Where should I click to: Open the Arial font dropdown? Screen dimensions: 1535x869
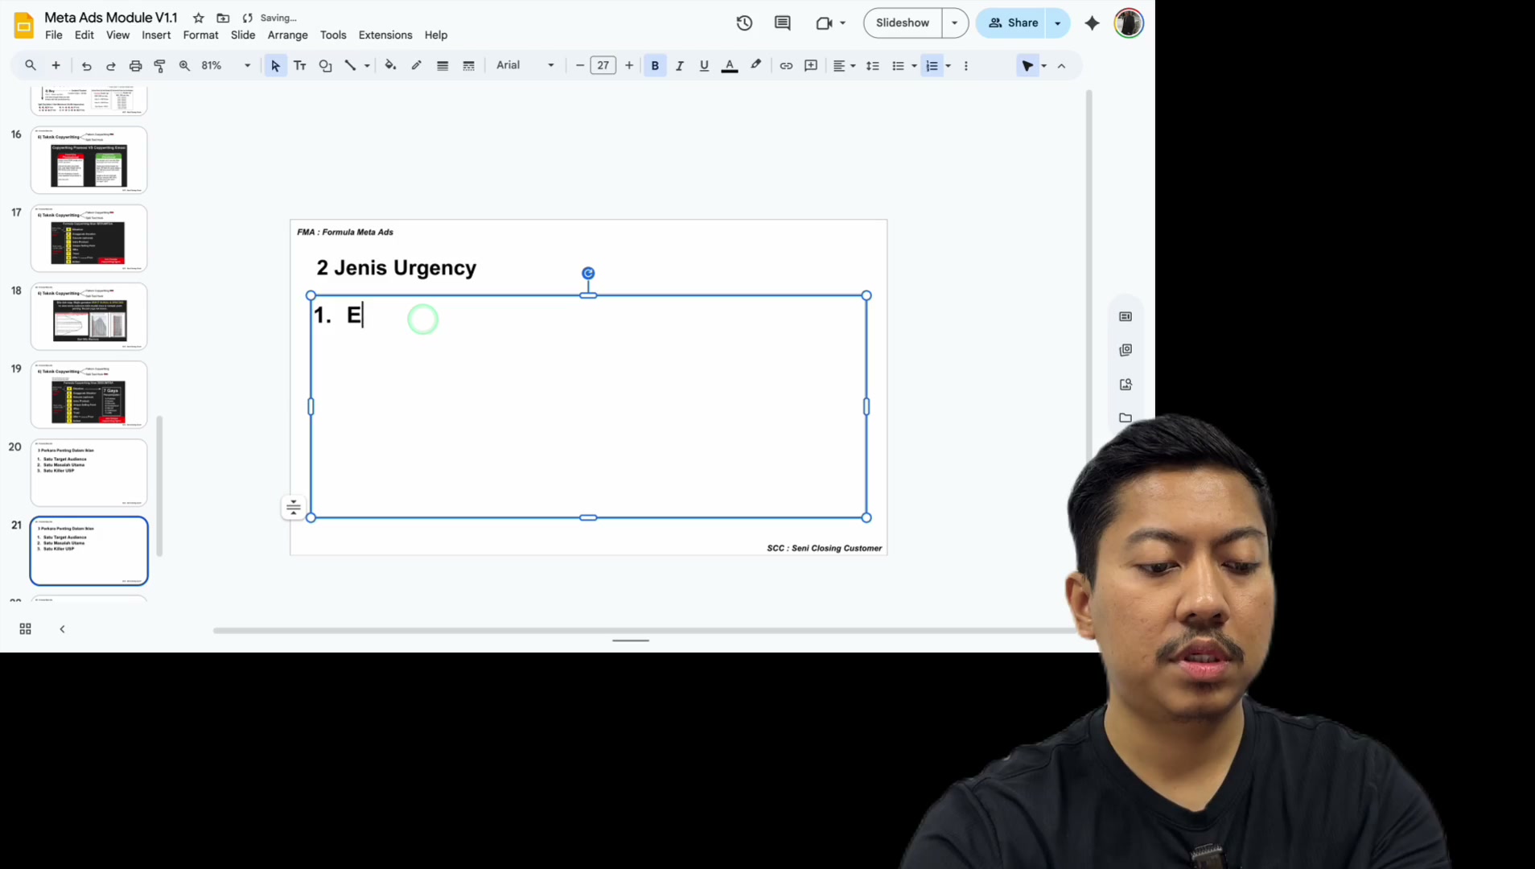click(525, 66)
